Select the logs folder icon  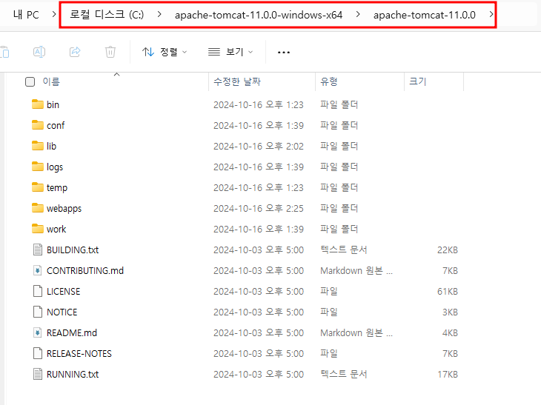[38, 167]
